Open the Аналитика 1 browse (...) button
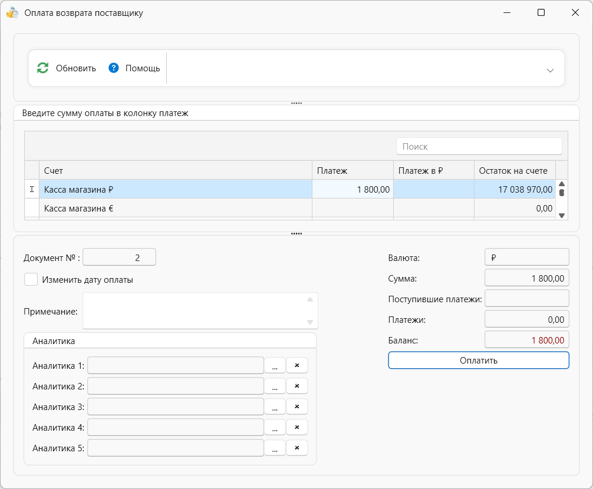The width and height of the screenshot is (593, 489). 275,365
